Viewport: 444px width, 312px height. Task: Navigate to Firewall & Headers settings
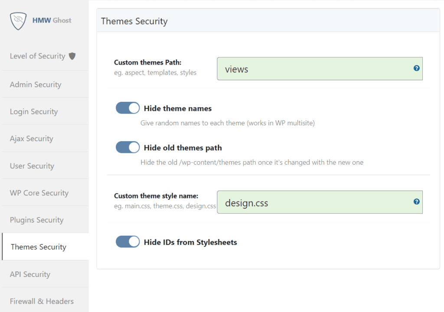[x=42, y=301]
